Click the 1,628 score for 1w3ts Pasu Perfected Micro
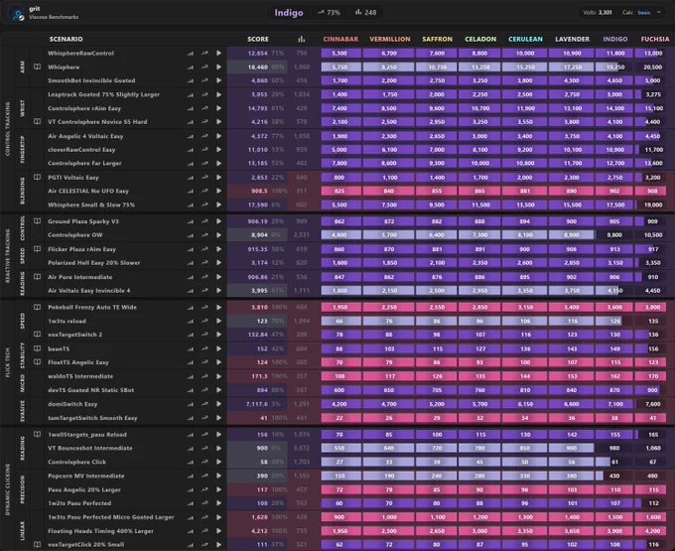The image size is (675, 551). click(x=260, y=517)
